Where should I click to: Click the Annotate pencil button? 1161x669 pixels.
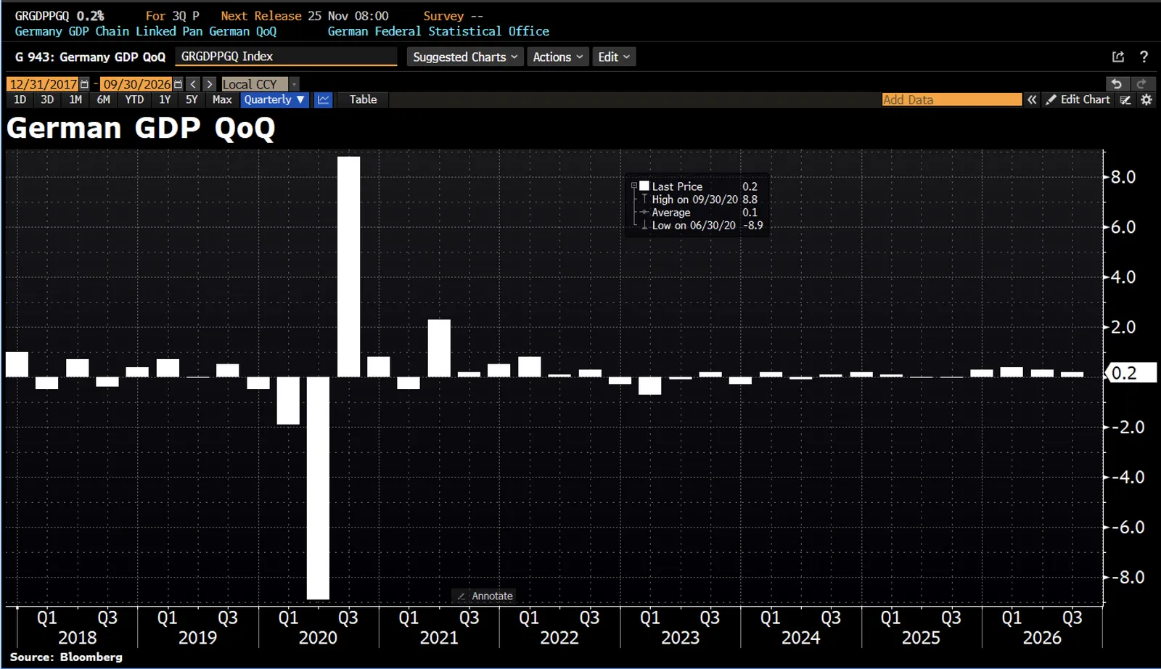coord(484,596)
